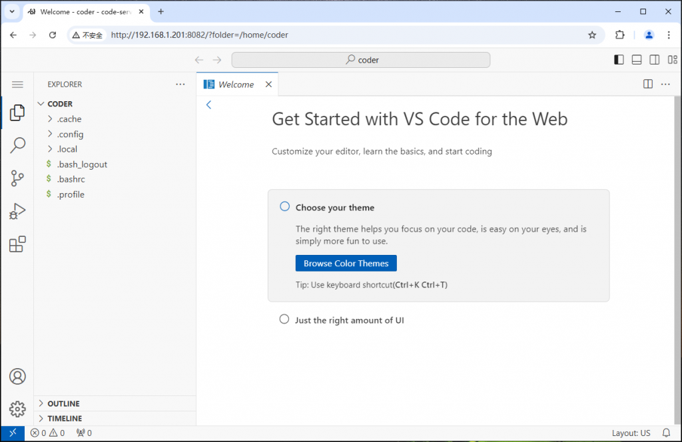
Task: Collapse the CODER folder tree
Action: tap(43, 103)
